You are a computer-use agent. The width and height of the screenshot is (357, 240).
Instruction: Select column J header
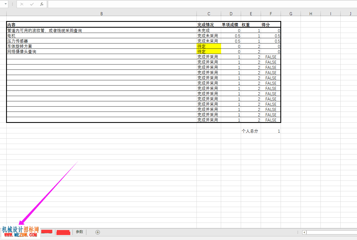[x=349, y=14]
